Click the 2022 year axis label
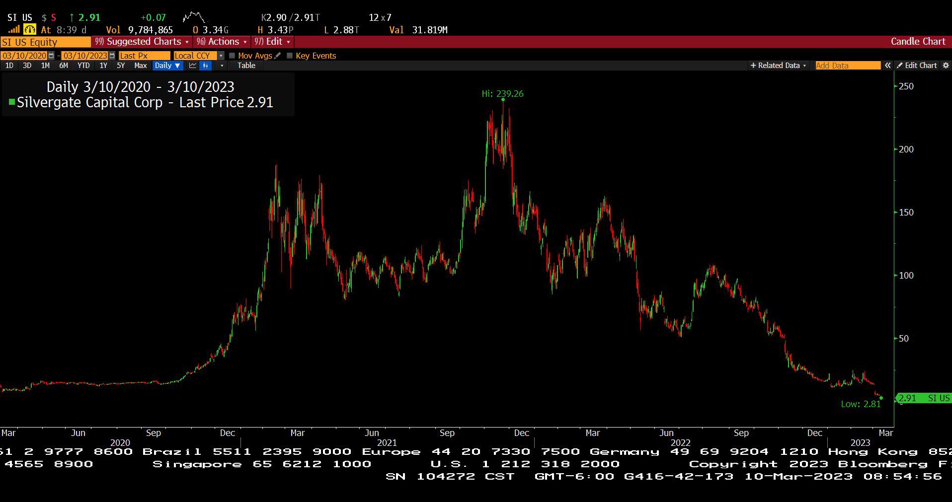This screenshot has width=952, height=502. (x=680, y=442)
